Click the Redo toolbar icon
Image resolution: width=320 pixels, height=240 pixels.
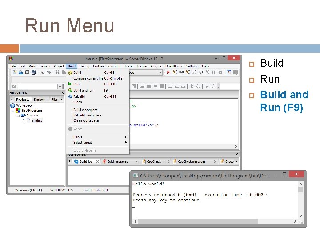(49, 72)
